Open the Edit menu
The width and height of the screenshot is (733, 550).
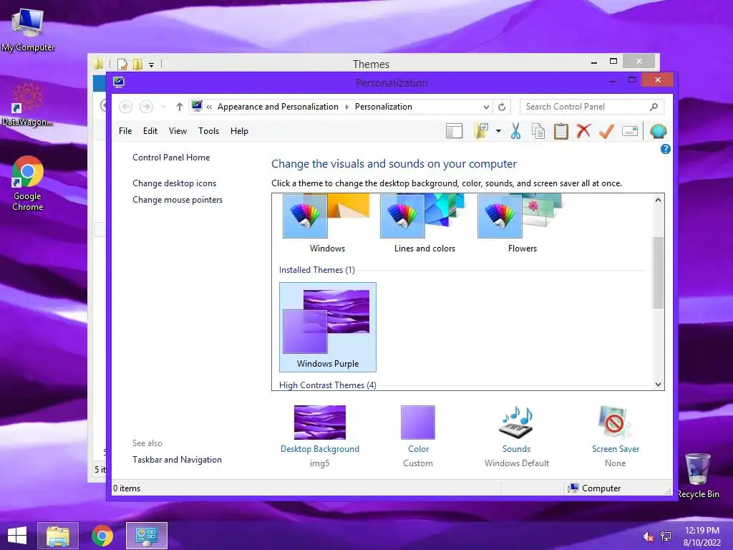150,131
